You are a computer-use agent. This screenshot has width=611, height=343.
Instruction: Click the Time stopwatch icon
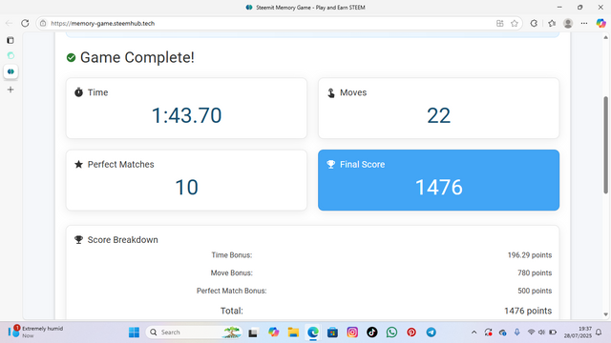(x=78, y=92)
